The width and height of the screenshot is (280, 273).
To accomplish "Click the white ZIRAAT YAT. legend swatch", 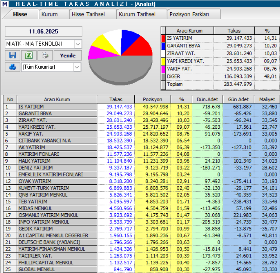I will tap(163, 54).
